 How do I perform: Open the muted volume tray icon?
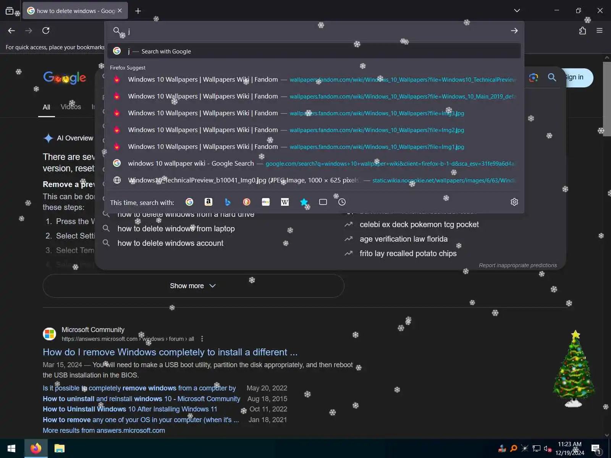click(x=548, y=448)
